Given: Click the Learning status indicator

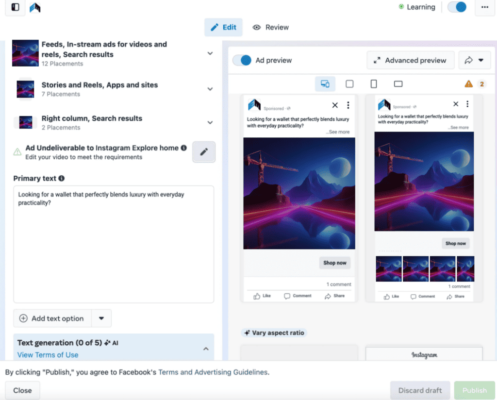Looking at the screenshot, I should (417, 7).
